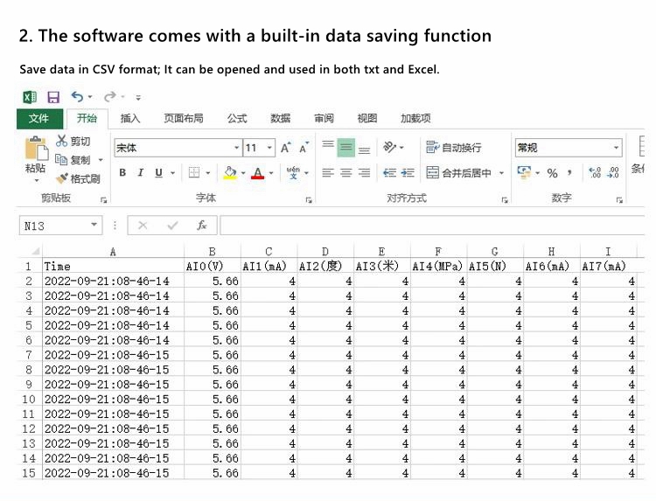The image size is (656, 501).
Task: Toggle Bold formatting
Action: coord(122,173)
